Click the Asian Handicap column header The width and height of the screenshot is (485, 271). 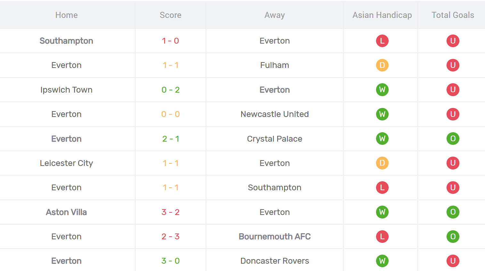(x=382, y=15)
